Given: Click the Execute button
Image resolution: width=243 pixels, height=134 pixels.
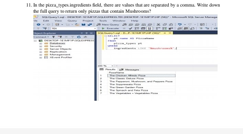Looking at the screenshot, I should click(x=110, y=28).
